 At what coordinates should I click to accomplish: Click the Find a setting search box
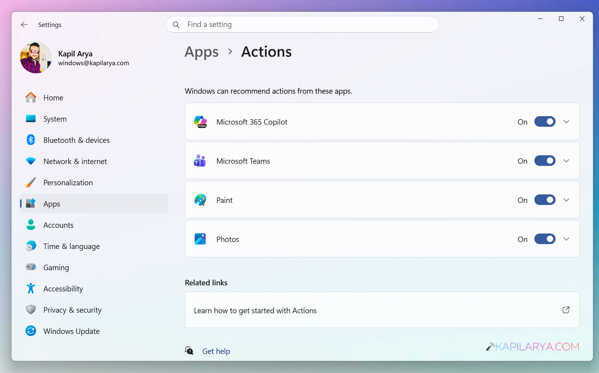302,25
